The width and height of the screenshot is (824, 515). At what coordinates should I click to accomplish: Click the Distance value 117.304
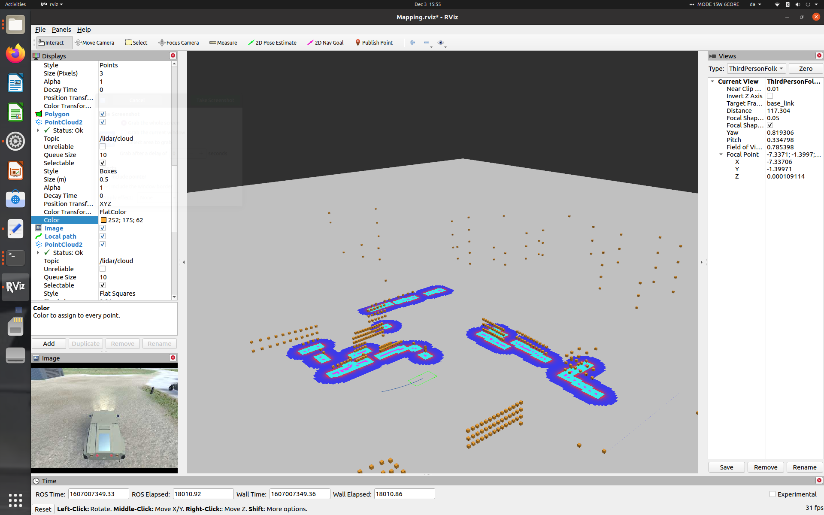pos(779,111)
